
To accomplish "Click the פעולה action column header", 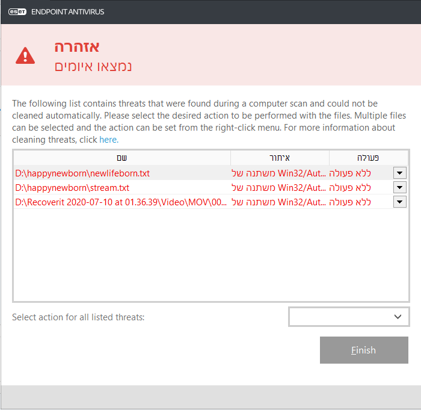I will pyautogui.click(x=368, y=158).
